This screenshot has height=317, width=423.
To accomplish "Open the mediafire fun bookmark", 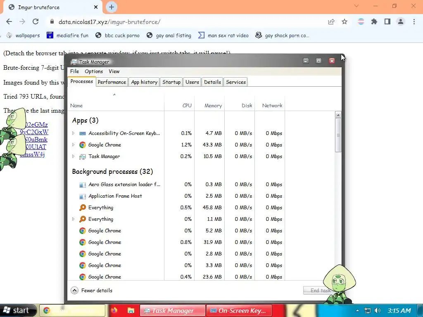I will coord(67,35).
